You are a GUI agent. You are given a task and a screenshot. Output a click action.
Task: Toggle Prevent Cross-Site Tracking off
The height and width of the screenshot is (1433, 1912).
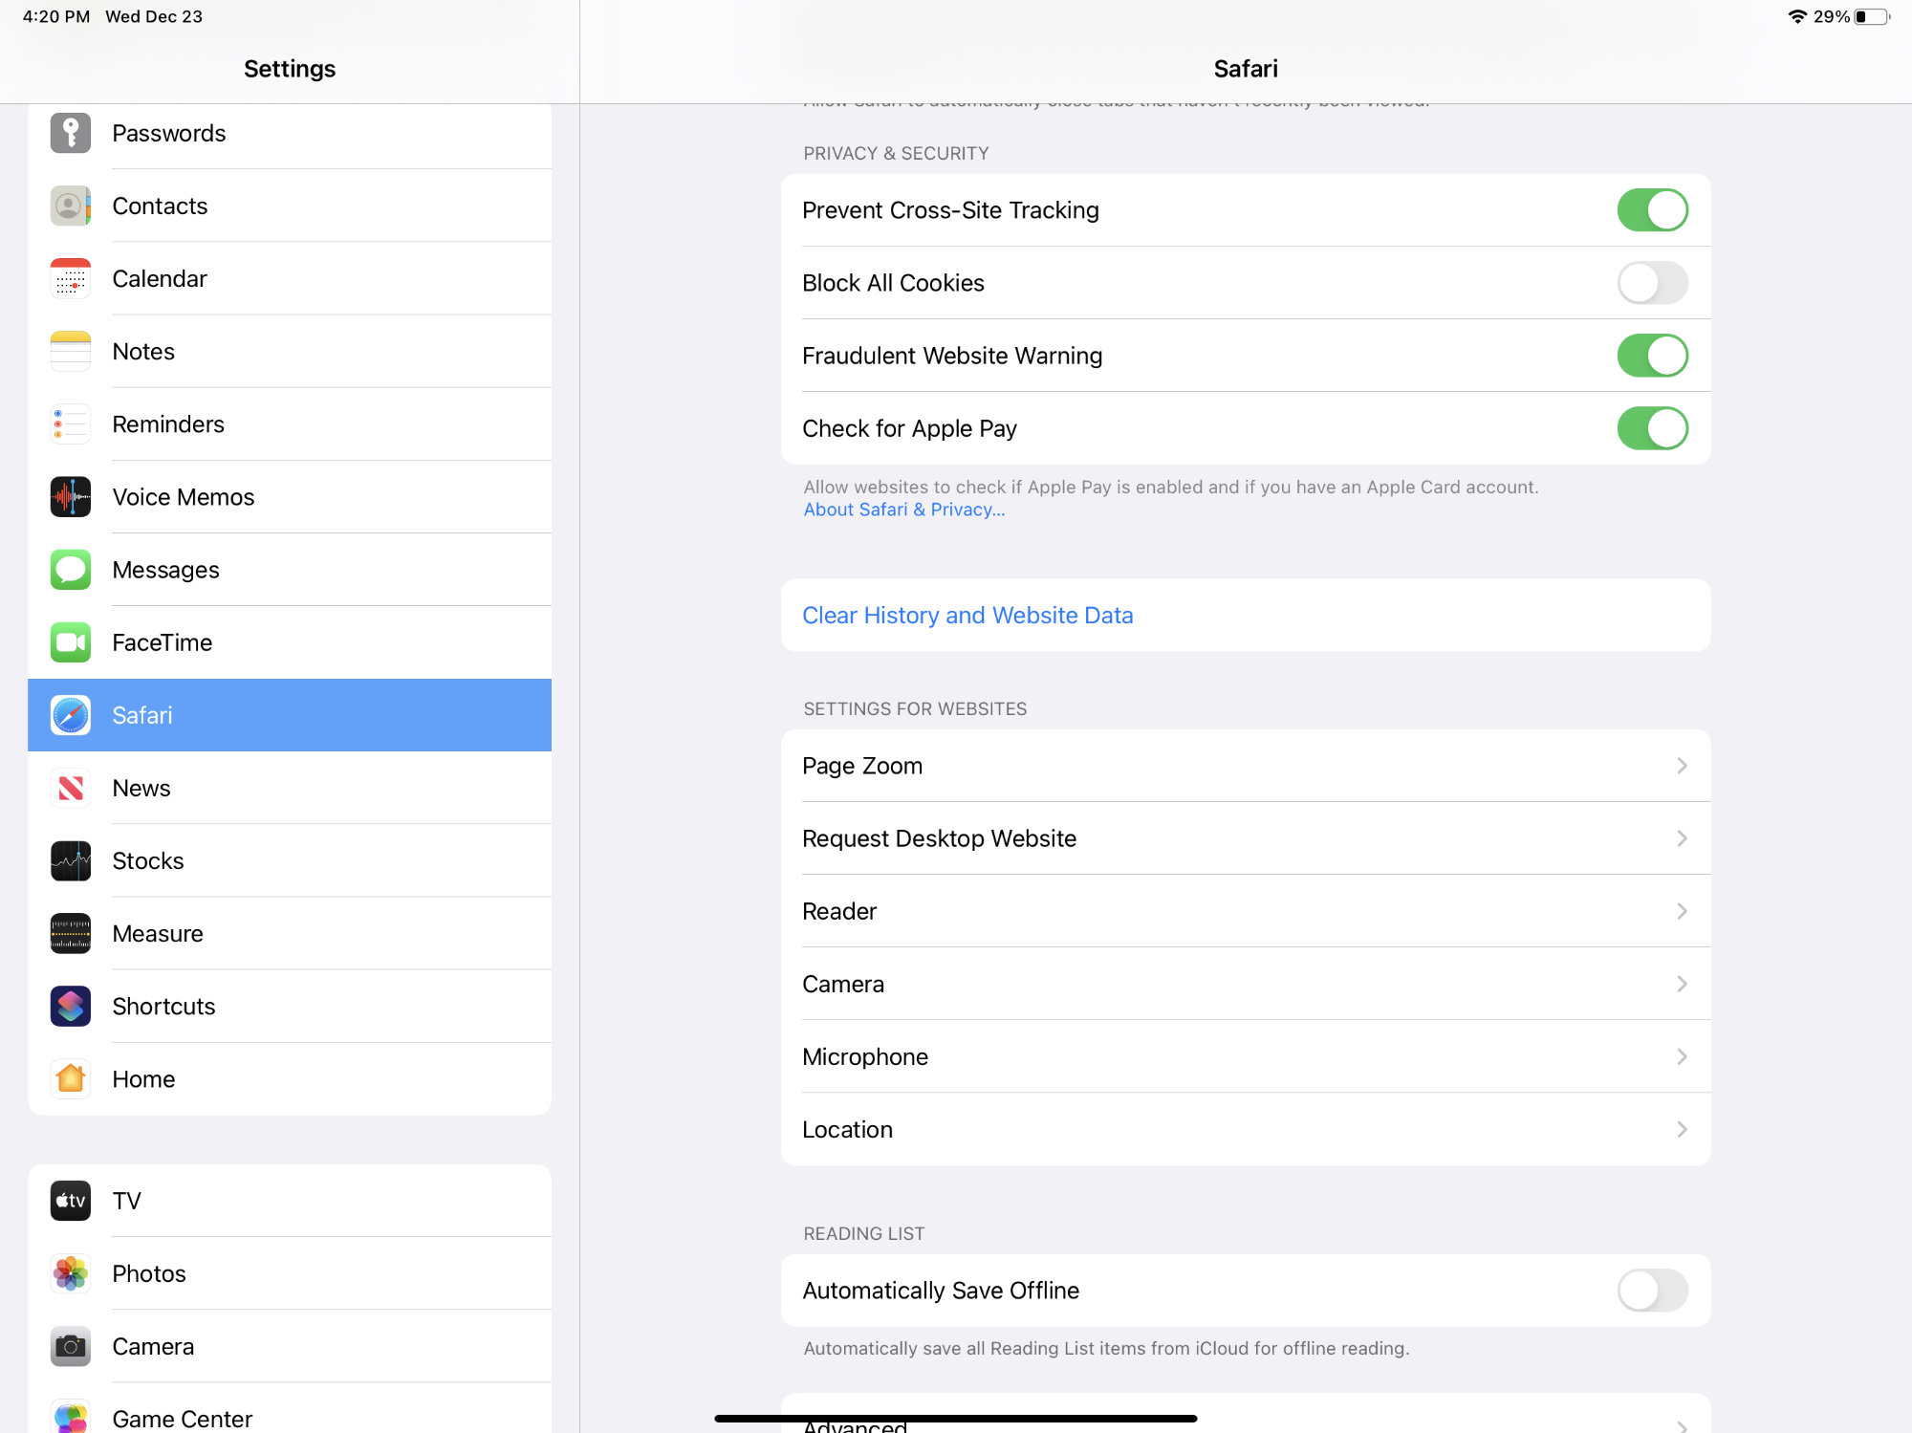pos(1653,209)
